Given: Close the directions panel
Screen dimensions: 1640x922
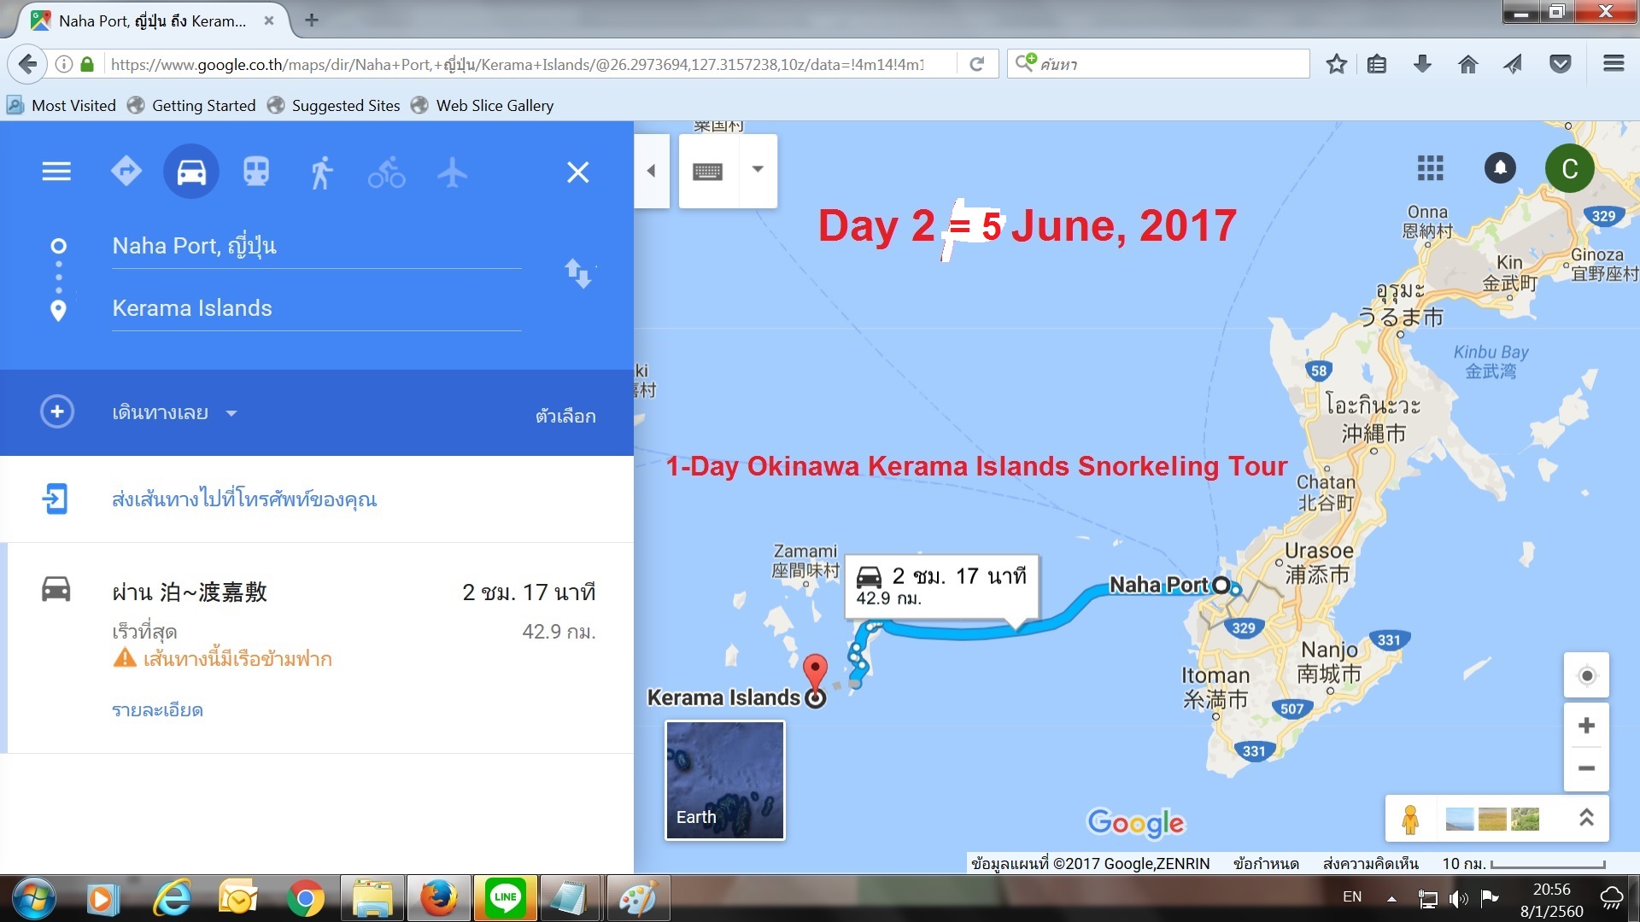Looking at the screenshot, I should (578, 172).
